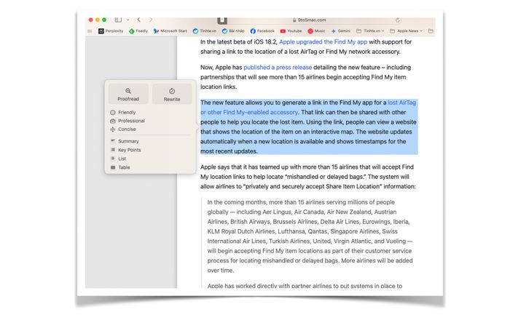Viewport: 510px width, 315px height.
Task: Select Key Points option
Action: [x=130, y=150]
